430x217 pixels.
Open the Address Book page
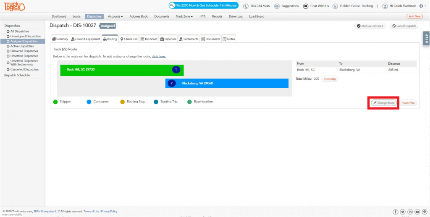(139, 16)
